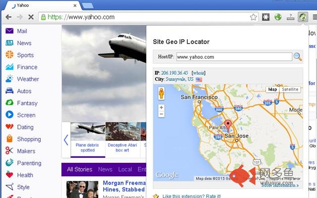Switch the map to Satellite view

[x=290, y=89]
